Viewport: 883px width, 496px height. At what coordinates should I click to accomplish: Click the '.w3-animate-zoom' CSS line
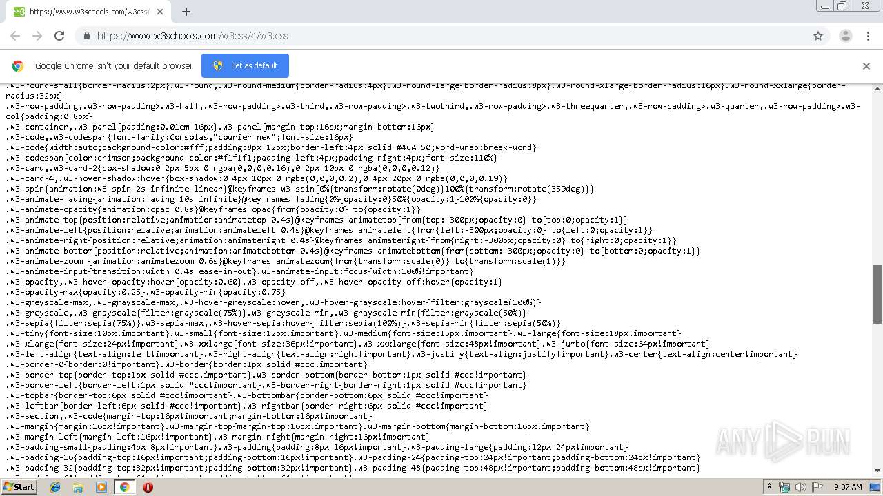[x=285, y=261]
